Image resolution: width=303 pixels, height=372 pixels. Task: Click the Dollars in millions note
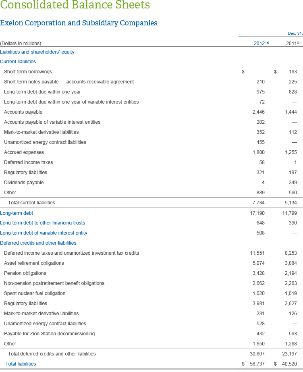(21, 44)
